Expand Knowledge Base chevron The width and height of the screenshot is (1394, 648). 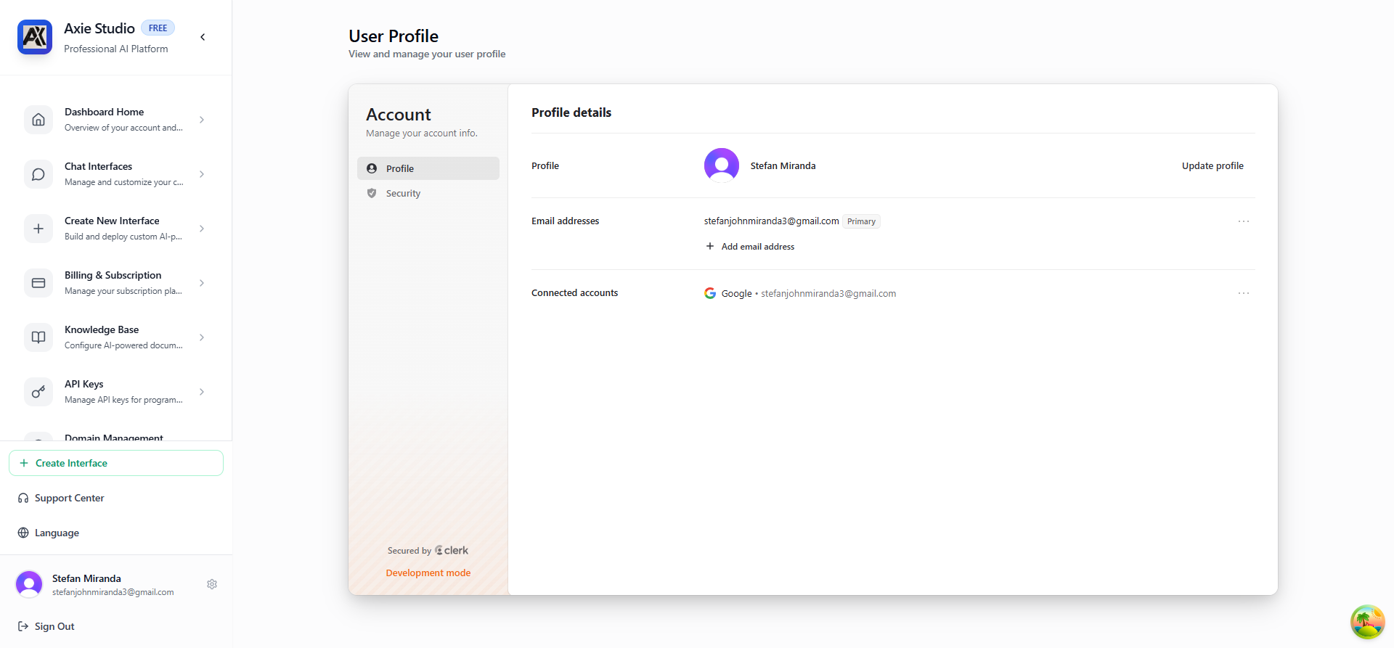202,337
